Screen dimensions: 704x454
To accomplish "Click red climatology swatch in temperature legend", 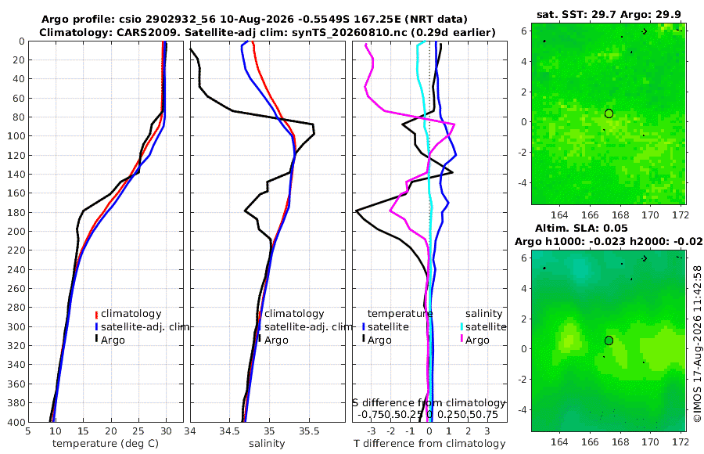I will tap(96, 314).
